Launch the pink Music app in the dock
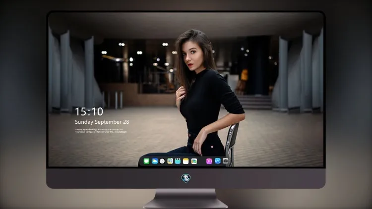The image size is (372, 209). pyautogui.click(x=209, y=161)
